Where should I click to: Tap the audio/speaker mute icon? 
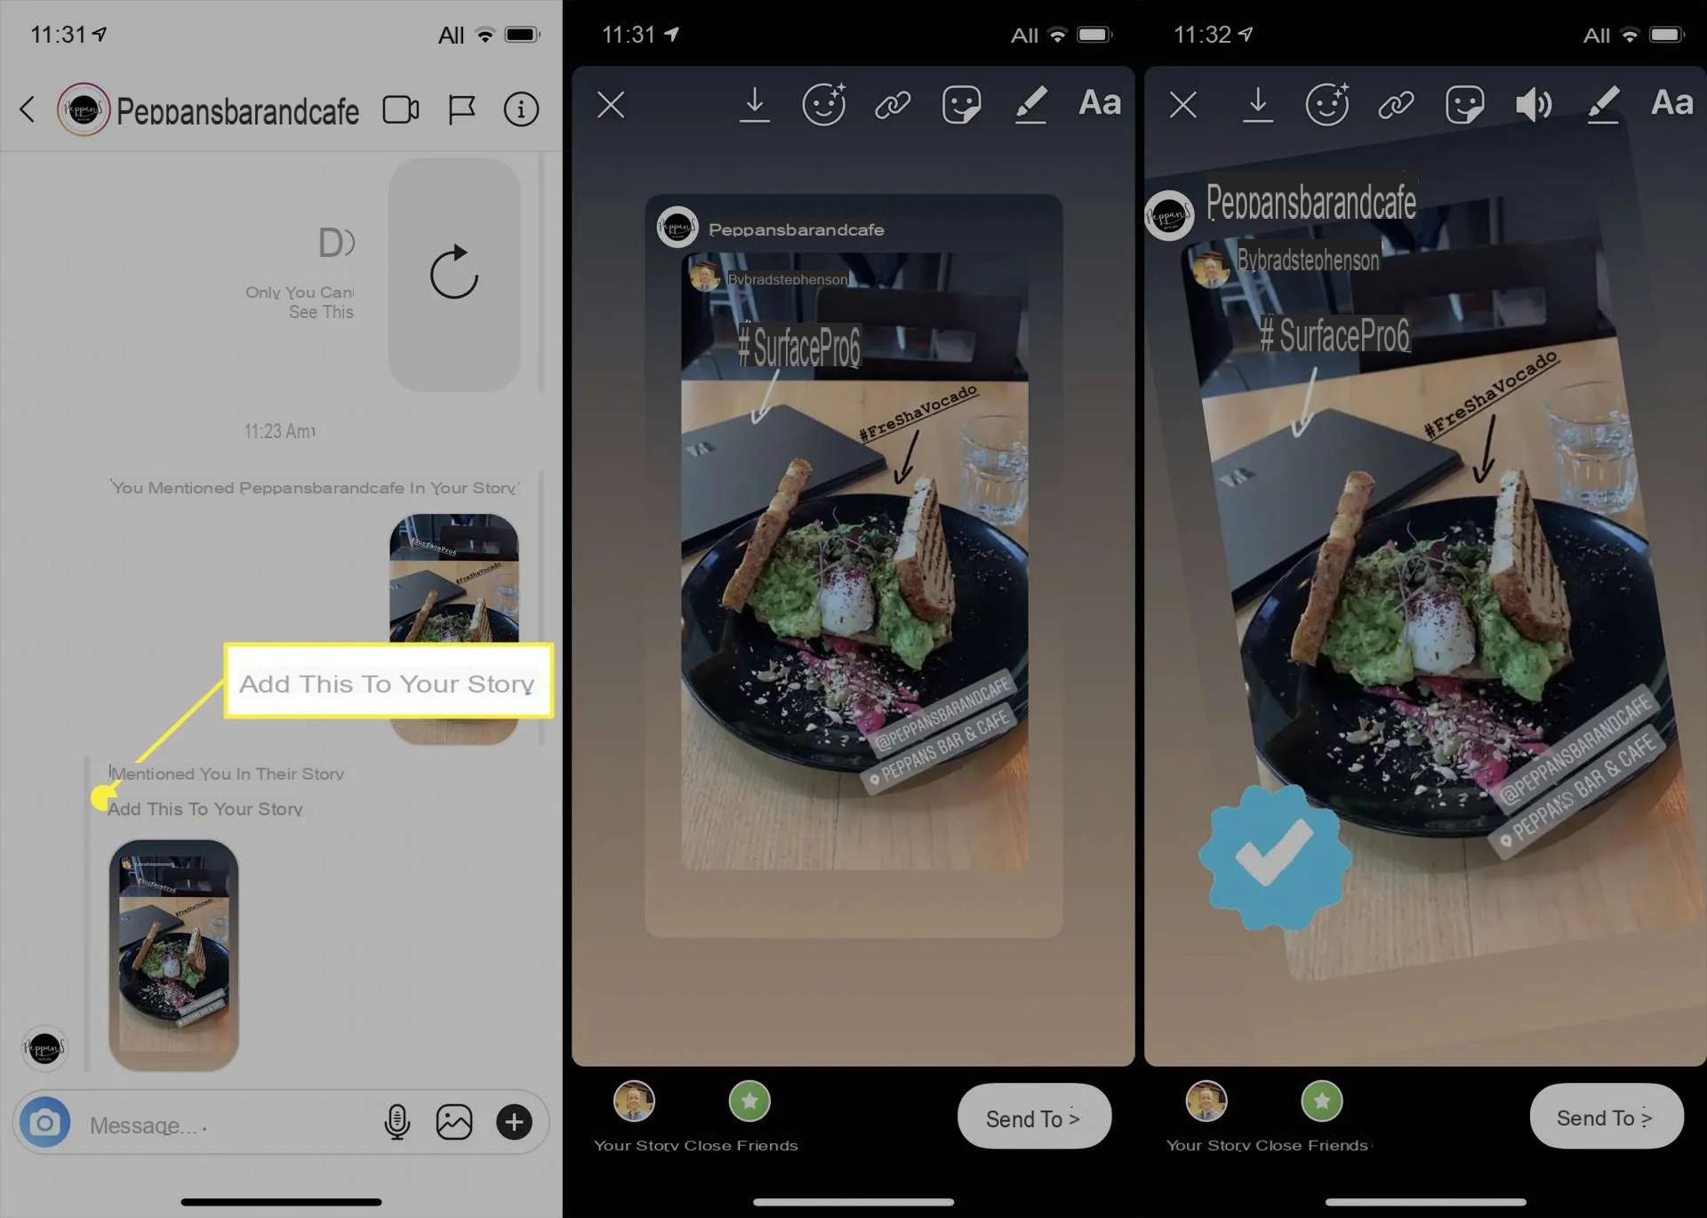[x=1532, y=103]
